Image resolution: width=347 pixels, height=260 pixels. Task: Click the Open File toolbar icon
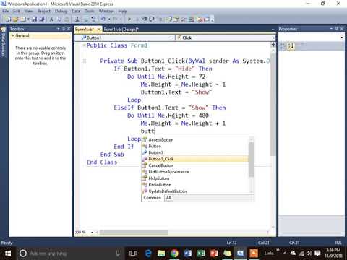(x=15, y=19)
